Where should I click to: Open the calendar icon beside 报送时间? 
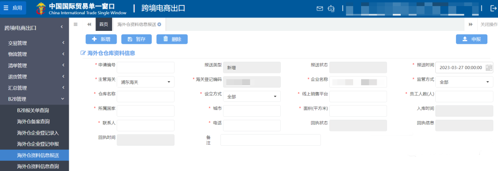(x=489, y=68)
